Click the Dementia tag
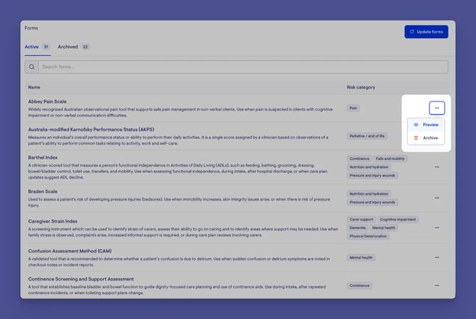 357,228
